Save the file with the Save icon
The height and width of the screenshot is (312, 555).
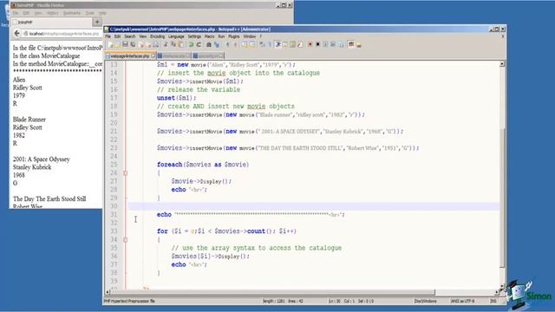125,44
